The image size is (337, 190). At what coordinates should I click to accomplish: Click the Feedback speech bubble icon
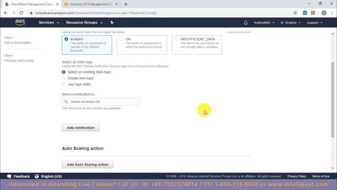pos(9,176)
